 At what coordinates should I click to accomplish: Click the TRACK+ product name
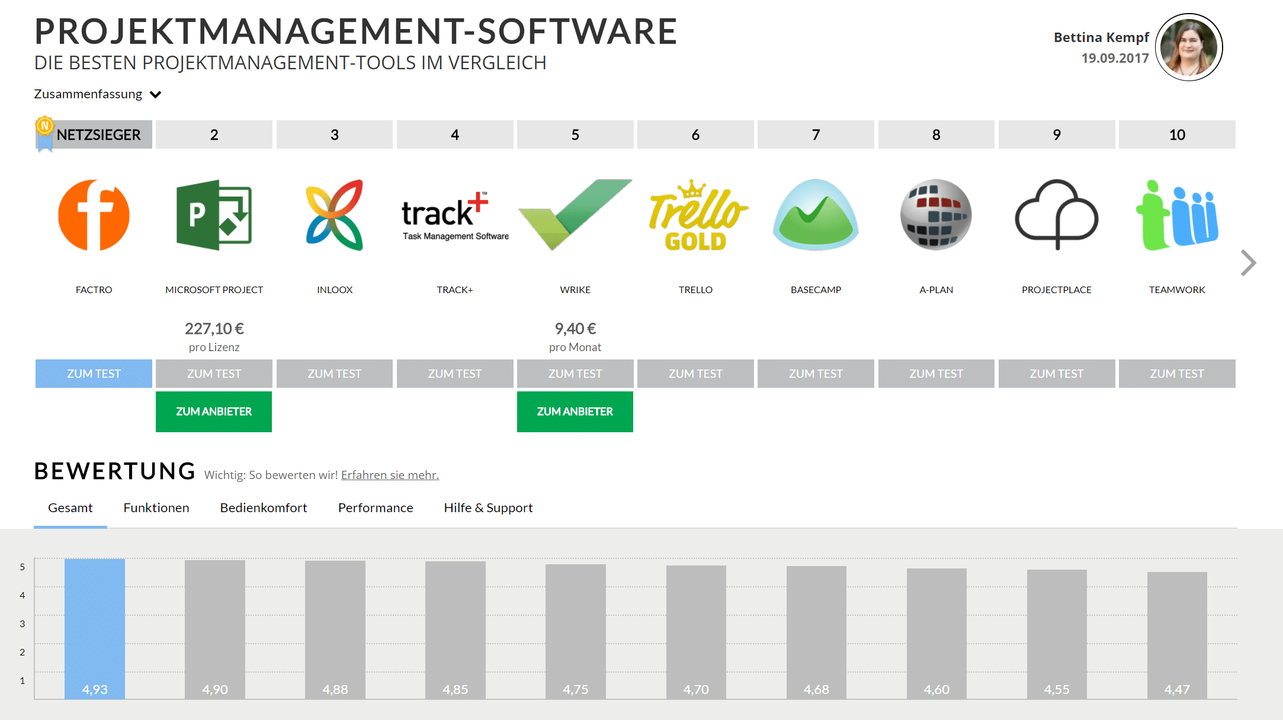tap(455, 290)
